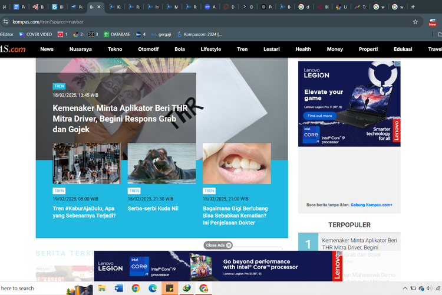Launch Microsoft Word from the taskbar

click(x=118, y=288)
